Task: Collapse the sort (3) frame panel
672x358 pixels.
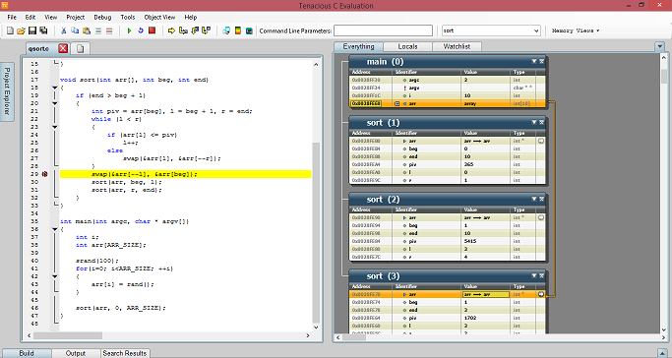Action: (x=534, y=275)
